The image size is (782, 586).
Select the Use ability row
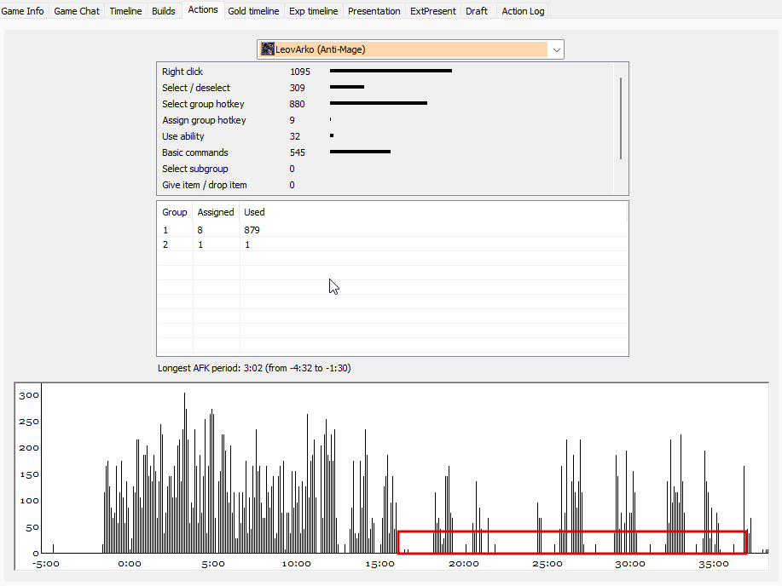(385, 136)
